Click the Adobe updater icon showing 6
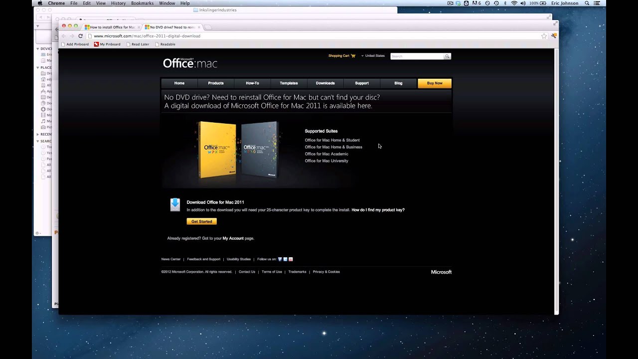The height and width of the screenshot is (359, 638). coord(476,3)
